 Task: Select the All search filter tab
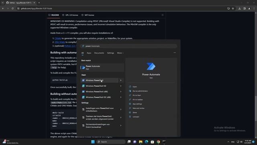click(x=82, y=53)
